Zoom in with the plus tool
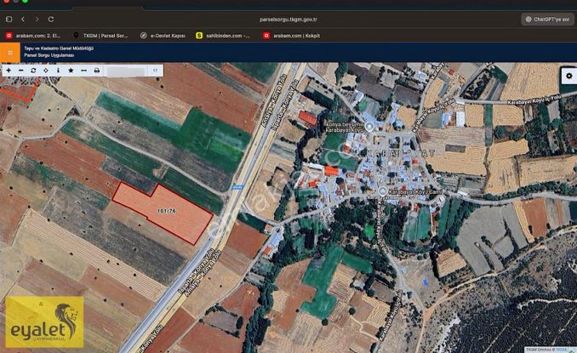Image resolution: width=577 pixels, height=353 pixels. tap(9, 71)
